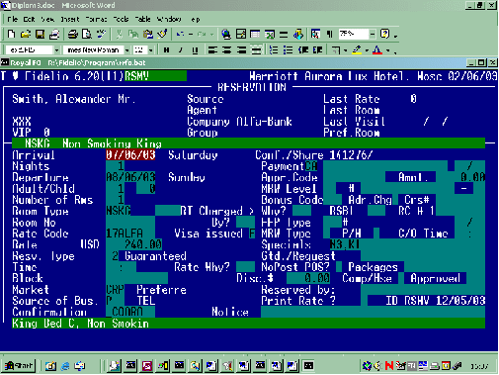Screen dimensions: 499x375
Task: Toggle Show/Hide paragraph marks
Action: 330,34
